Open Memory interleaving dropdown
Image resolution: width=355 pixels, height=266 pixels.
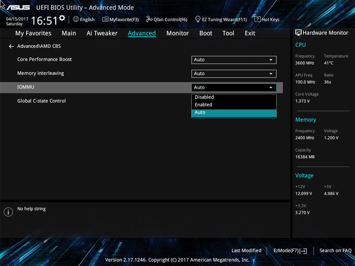click(234, 73)
